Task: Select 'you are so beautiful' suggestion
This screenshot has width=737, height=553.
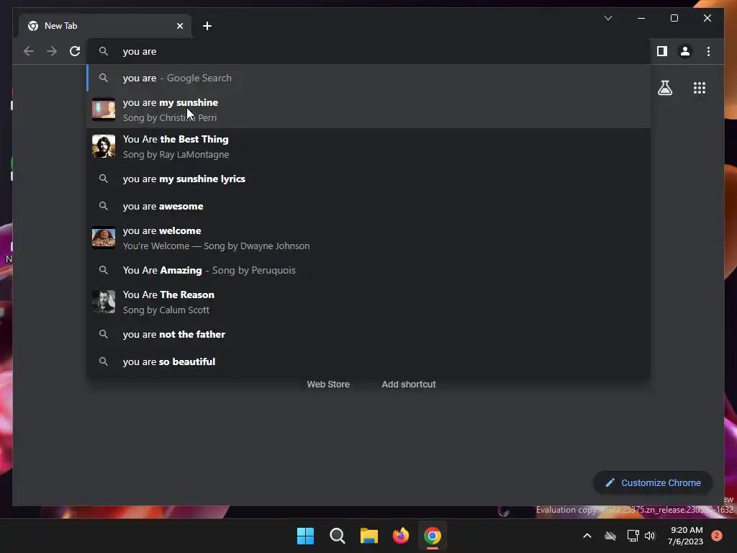Action: [x=368, y=361]
